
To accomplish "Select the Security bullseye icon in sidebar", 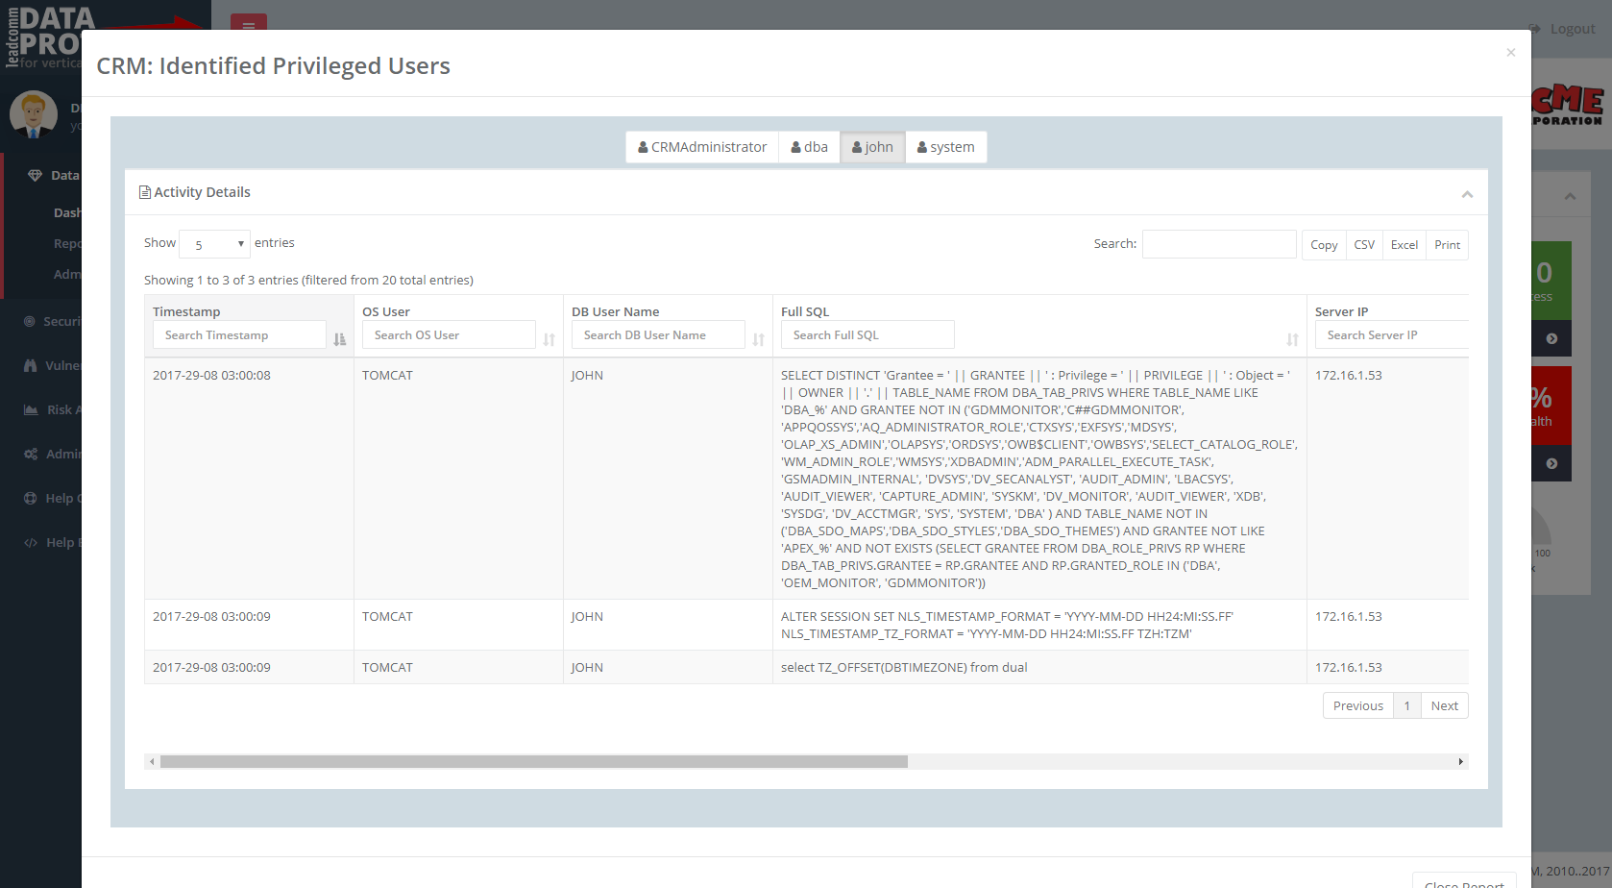I will tap(30, 321).
